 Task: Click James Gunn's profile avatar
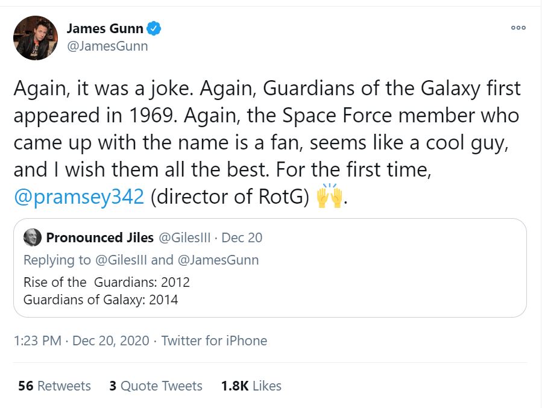point(36,38)
